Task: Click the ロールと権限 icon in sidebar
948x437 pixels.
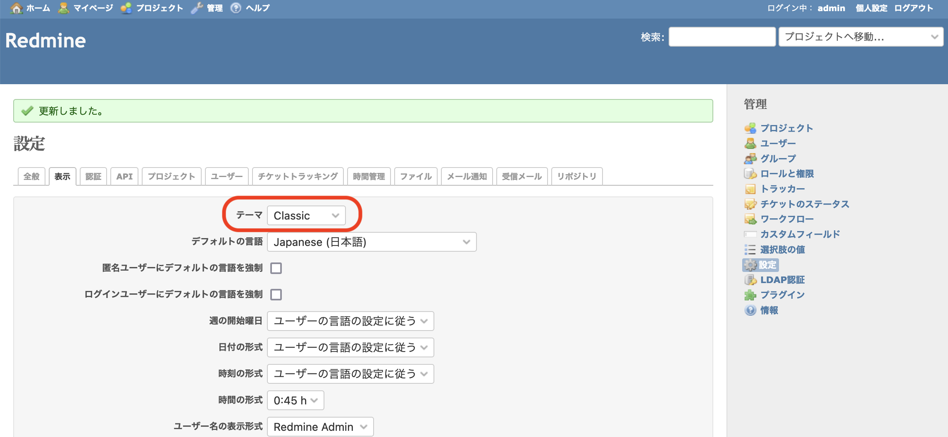Action: pos(750,174)
